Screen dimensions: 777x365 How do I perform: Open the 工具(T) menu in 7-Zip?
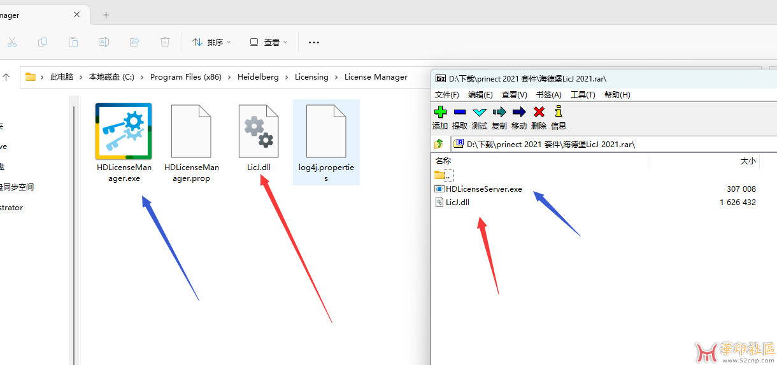(583, 94)
